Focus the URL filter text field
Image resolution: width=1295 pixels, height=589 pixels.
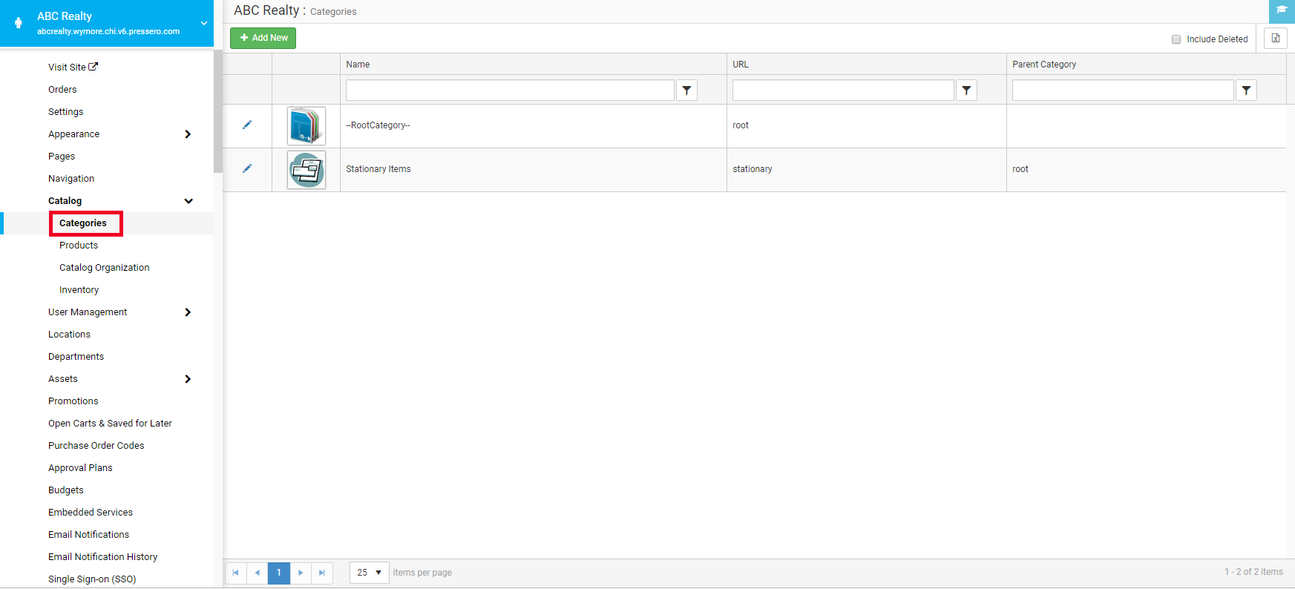pos(843,91)
